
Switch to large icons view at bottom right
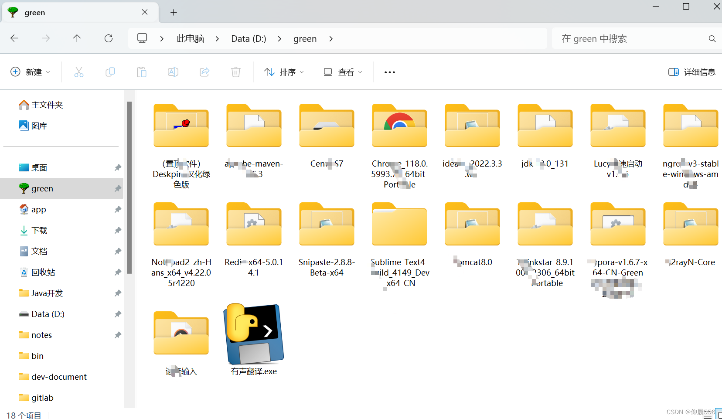pyautogui.click(x=719, y=414)
